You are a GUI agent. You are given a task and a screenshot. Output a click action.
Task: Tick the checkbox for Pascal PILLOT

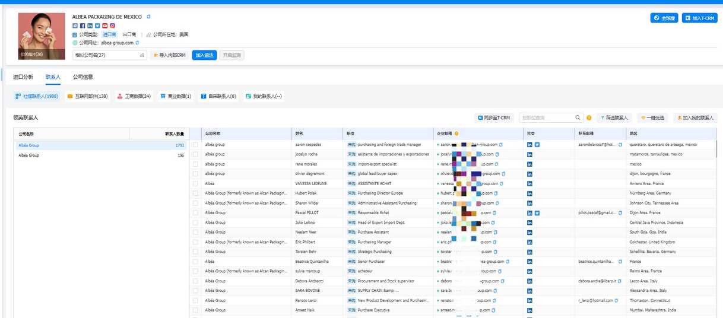(195, 212)
